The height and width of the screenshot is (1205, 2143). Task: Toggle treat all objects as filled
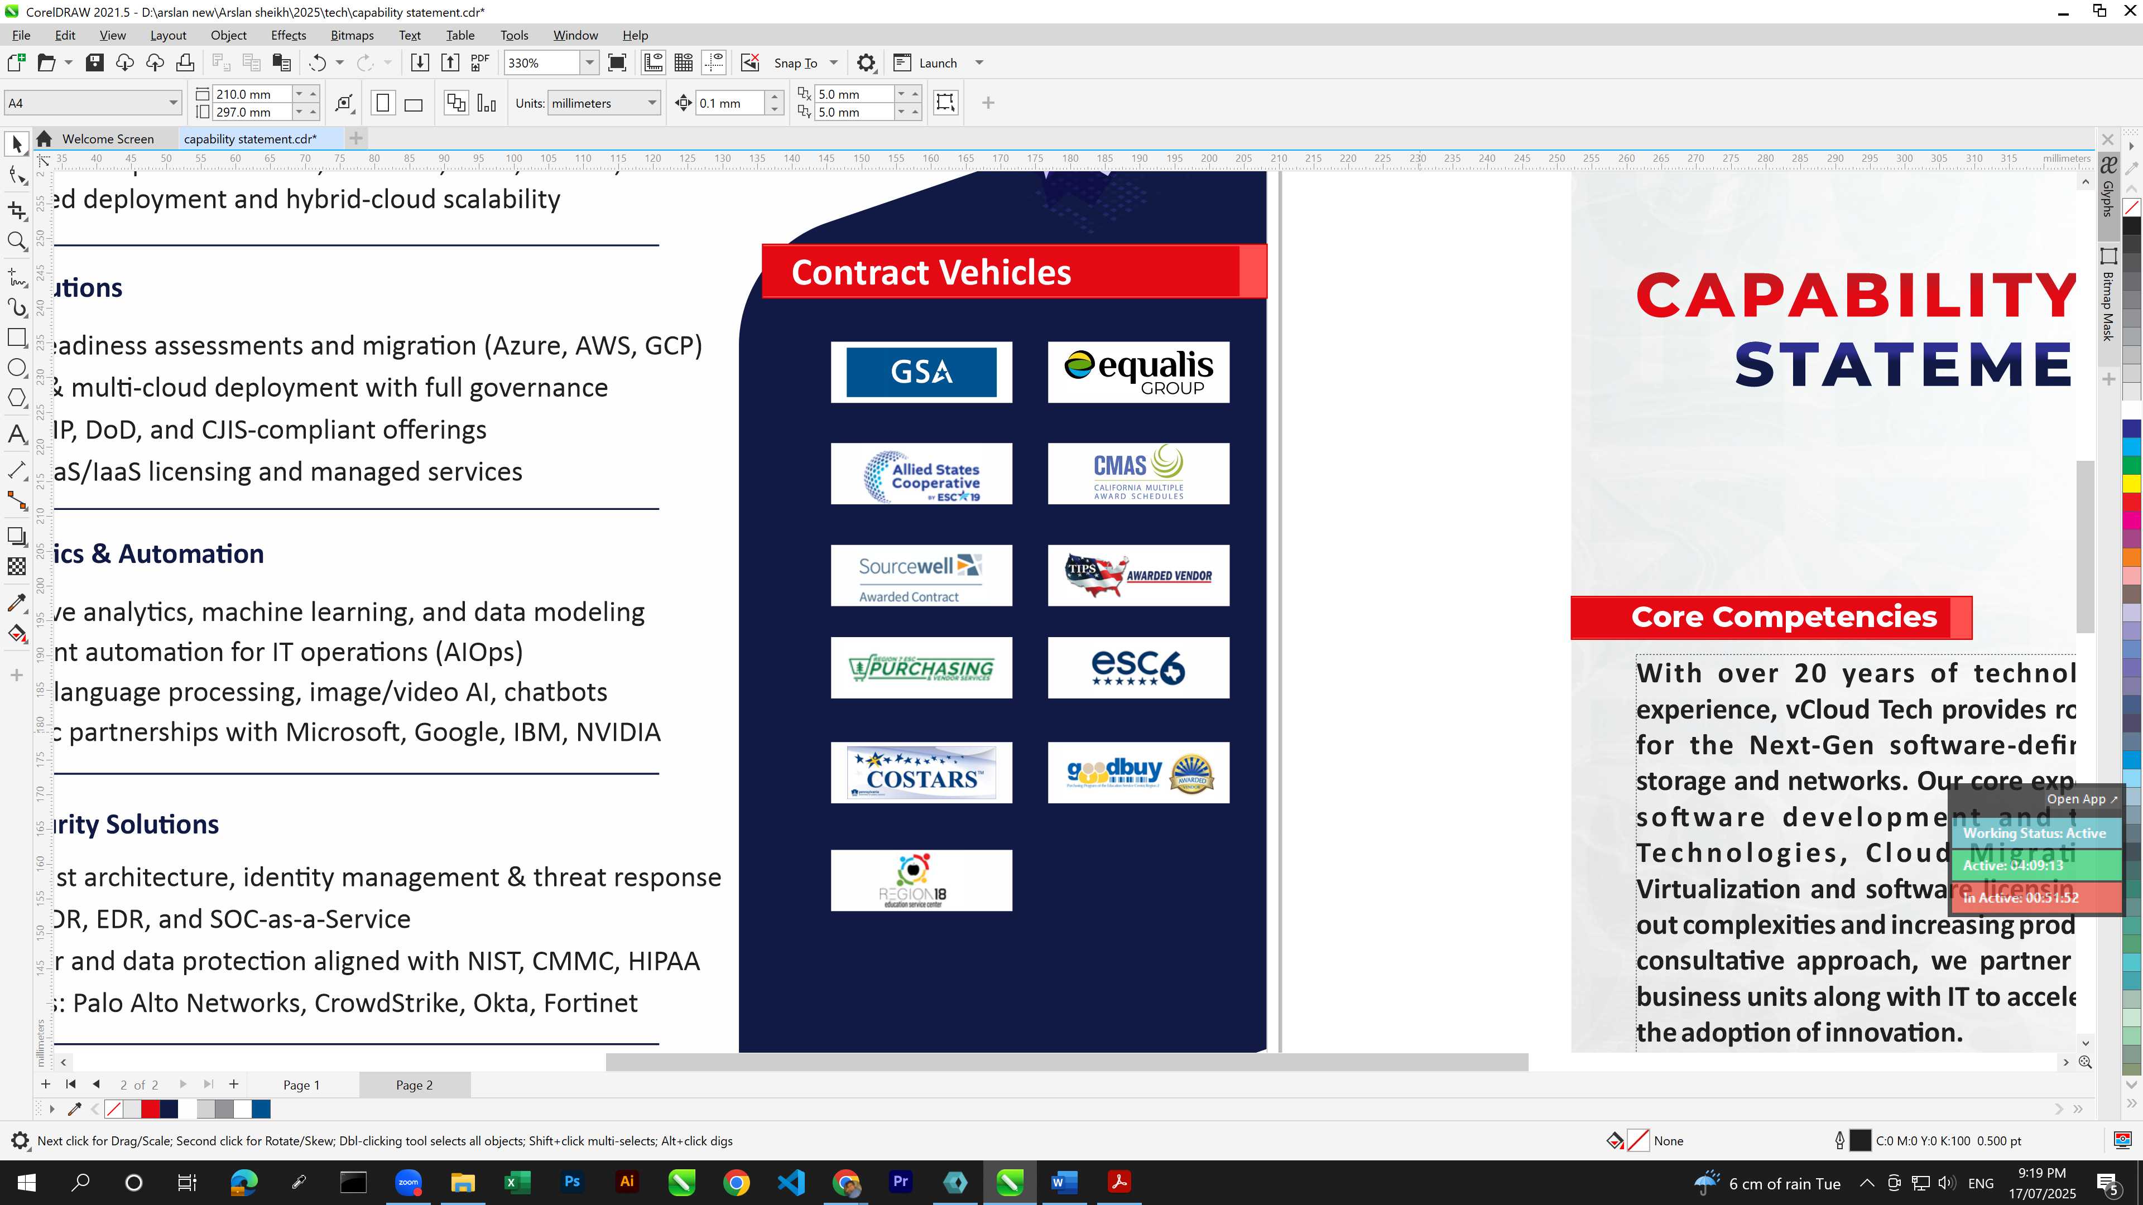[945, 102]
